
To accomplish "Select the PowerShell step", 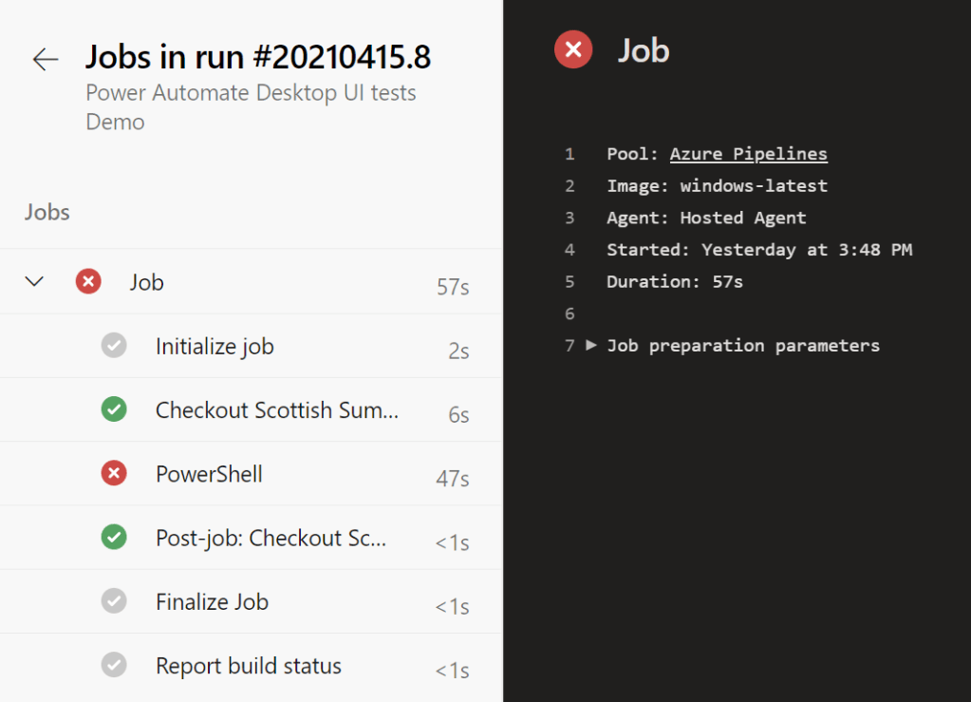I will (x=209, y=474).
